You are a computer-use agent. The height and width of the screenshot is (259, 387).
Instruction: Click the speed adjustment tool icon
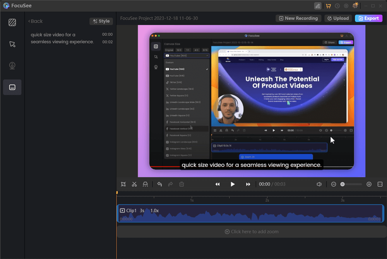[146, 184]
